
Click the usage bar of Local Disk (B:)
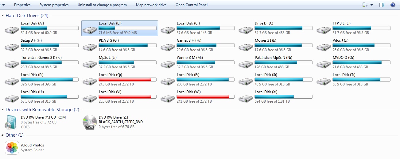tap(127, 28)
